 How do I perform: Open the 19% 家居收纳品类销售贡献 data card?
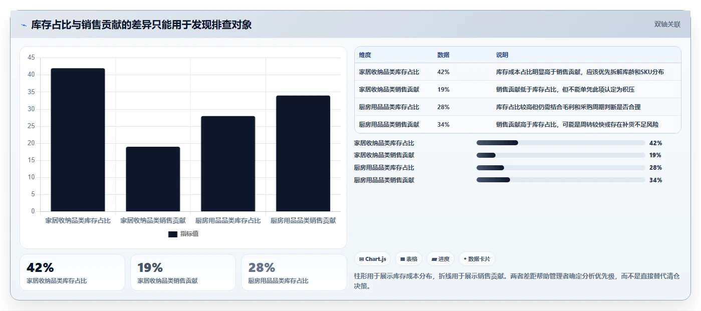[x=183, y=272]
